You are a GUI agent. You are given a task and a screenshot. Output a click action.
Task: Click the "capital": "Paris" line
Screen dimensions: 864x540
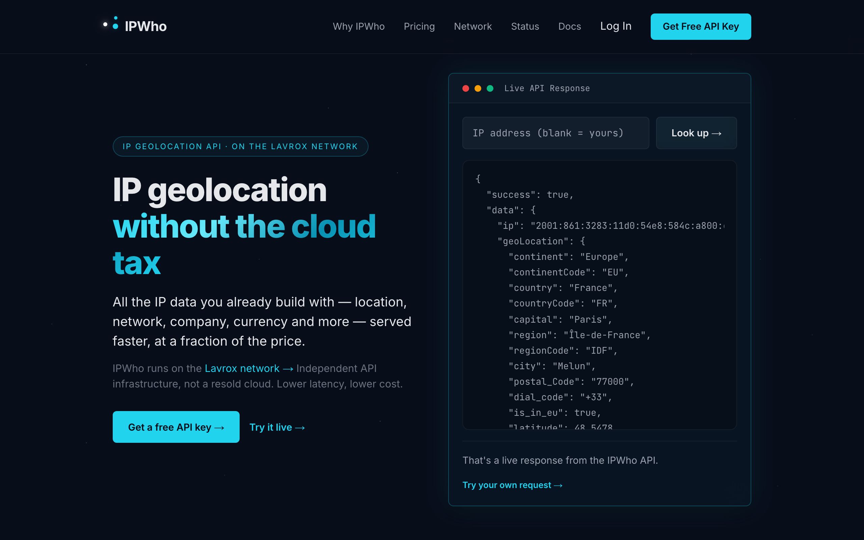pyautogui.click(x=560, y=319)
